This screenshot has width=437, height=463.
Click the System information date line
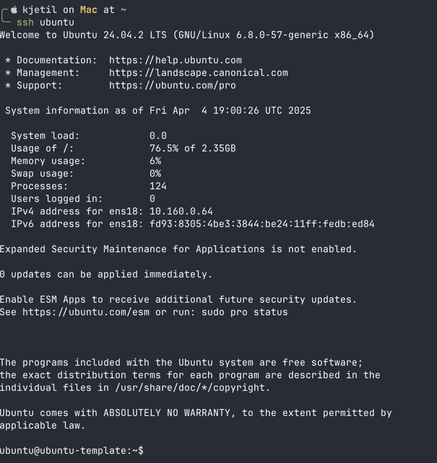point(158,111)
